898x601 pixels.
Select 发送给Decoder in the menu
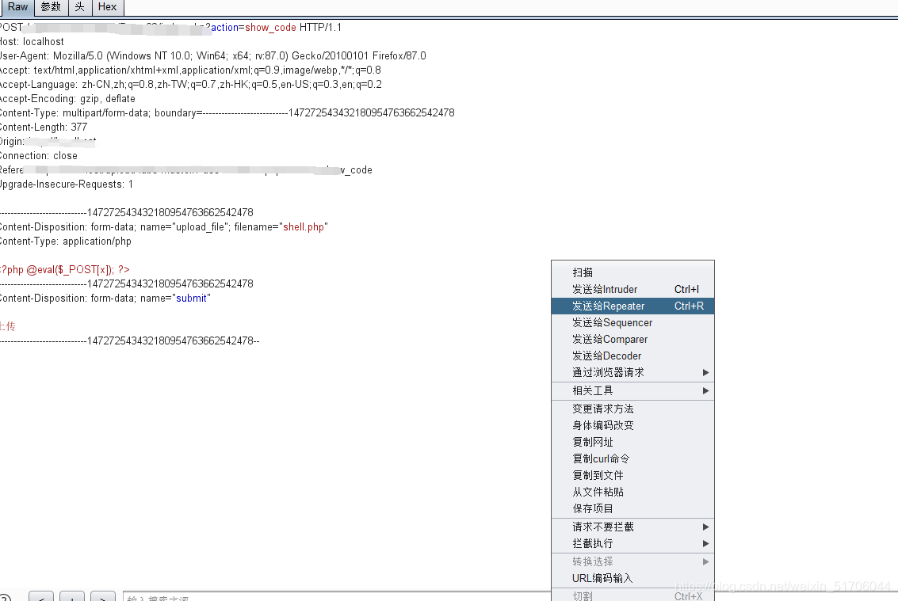click(632, 356)
